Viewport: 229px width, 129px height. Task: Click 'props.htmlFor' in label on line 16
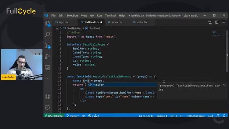pos(121,92)
